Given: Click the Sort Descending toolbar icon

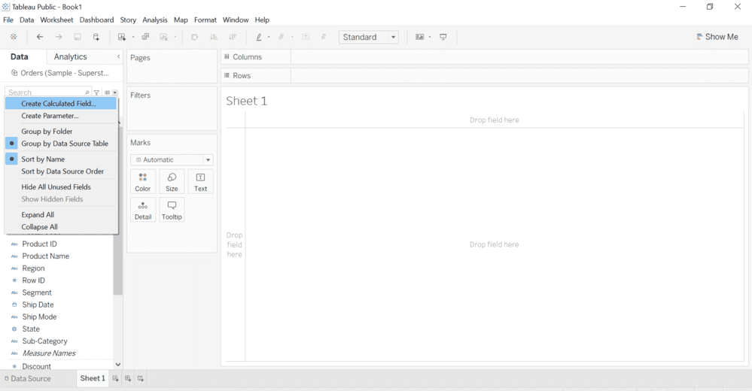Looking at the screenshot, I should (233, 37).
